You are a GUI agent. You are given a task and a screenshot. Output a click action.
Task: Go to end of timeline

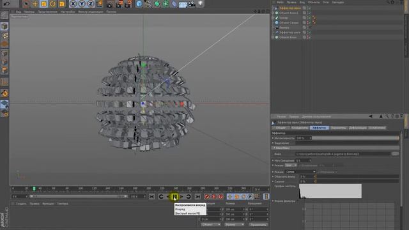tap(197, 196)
